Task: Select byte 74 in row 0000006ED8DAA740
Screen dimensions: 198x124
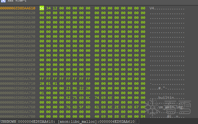Action: [97, 98]
